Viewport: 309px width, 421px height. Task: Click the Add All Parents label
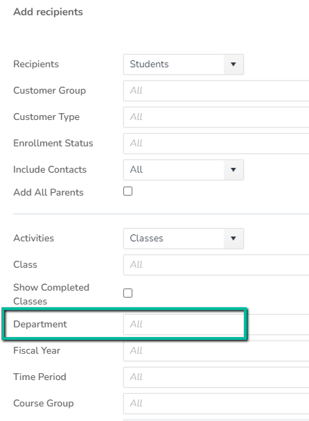(48, 192)
